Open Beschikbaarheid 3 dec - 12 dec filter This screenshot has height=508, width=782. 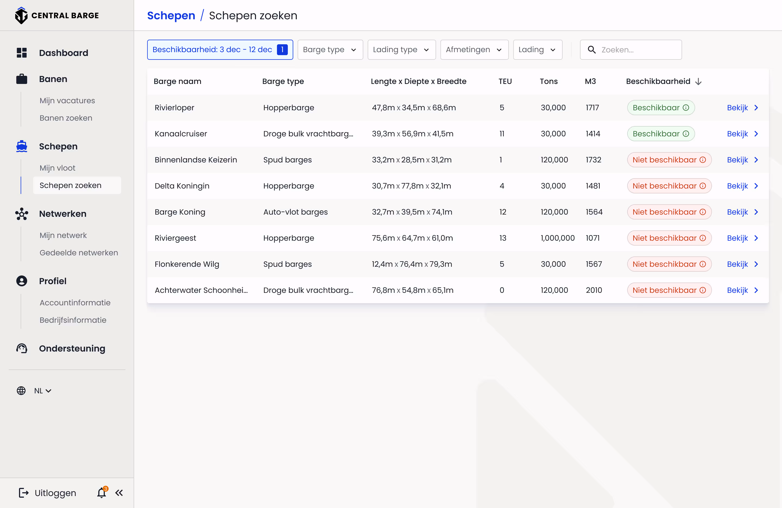220,50
